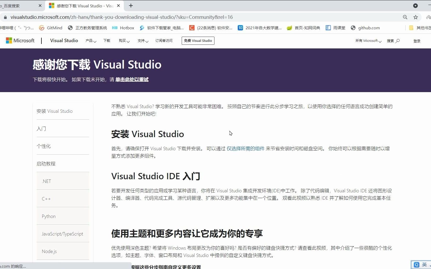Select 入门 in sidebar

[63, 128]
